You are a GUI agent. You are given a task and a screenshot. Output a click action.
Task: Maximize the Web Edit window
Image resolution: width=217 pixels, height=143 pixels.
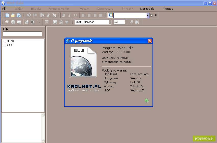(210, 3)
